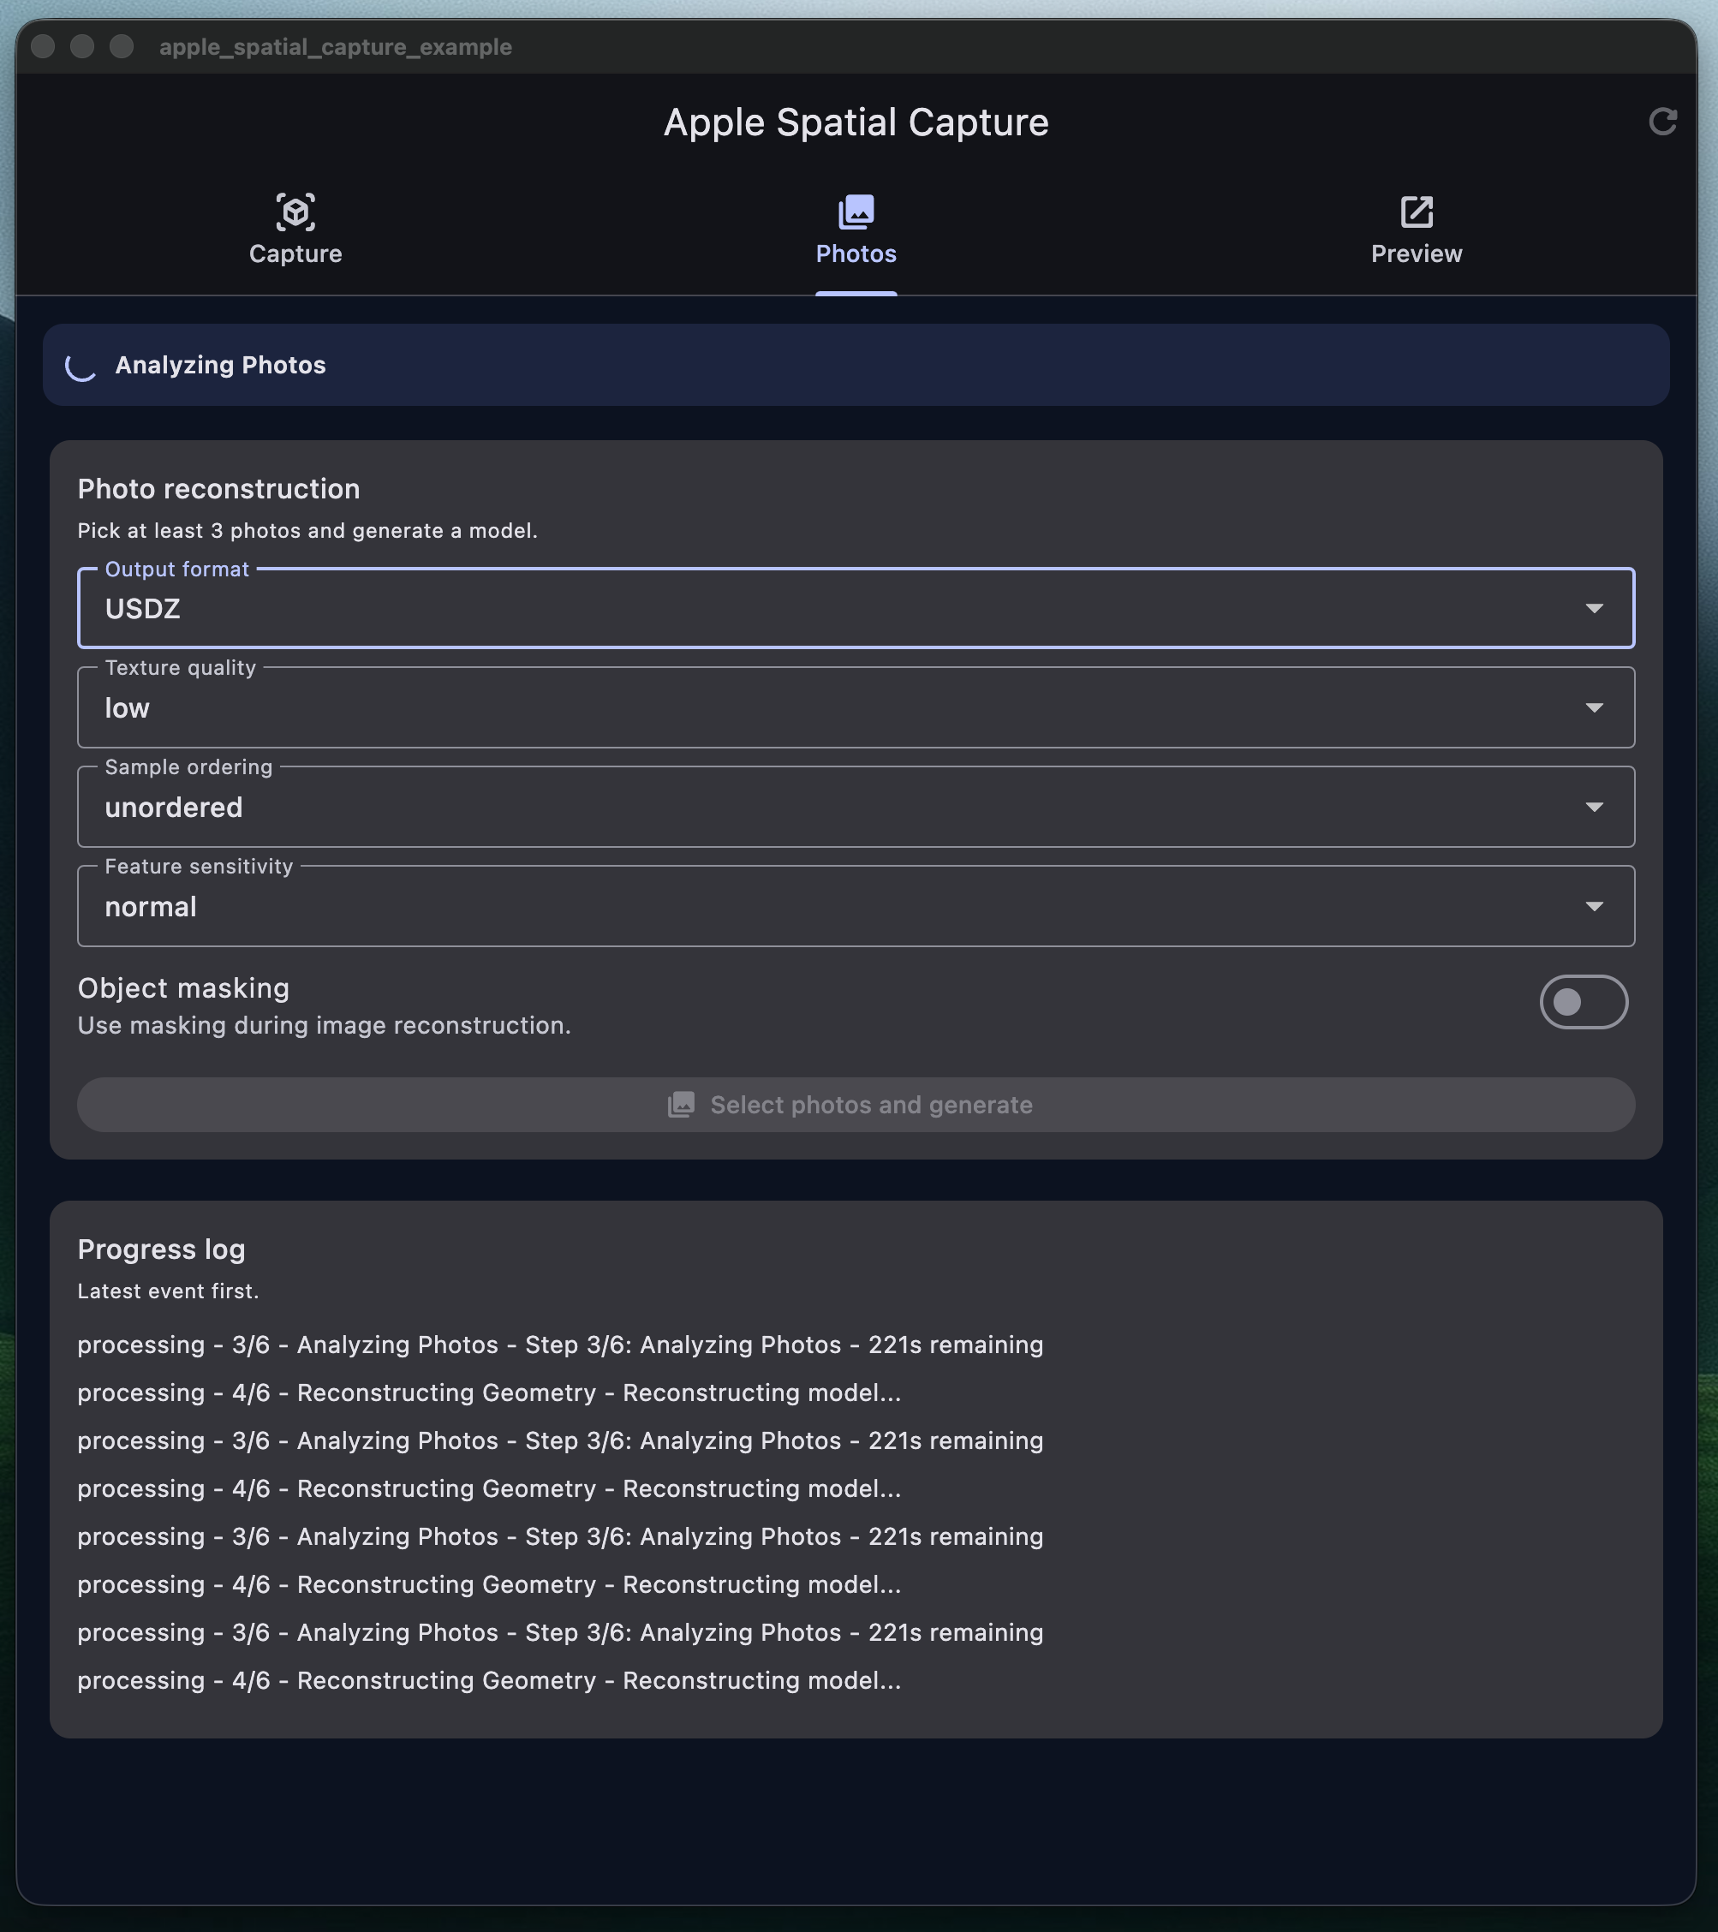The height and width of the screenshot is (1932, 1718).
Task: Click 'Use masking during image reconstruction.' text
Action: (325, 1026)
